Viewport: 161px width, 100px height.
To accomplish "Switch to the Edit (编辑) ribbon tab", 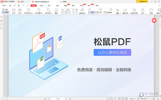I will tap(65, 6).
